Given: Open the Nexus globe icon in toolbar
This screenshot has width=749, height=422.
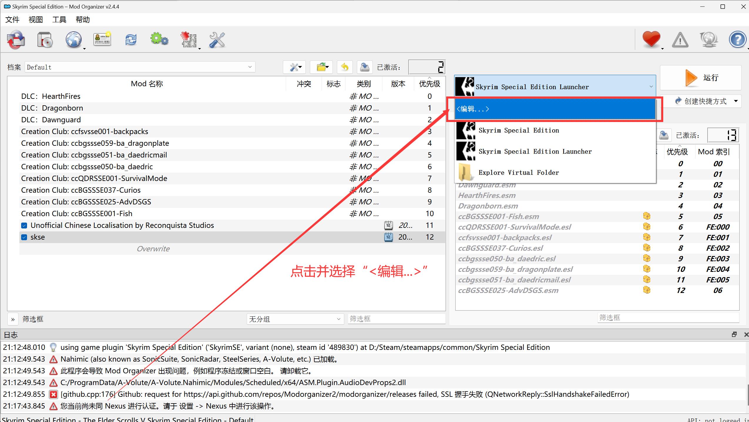Looking at the screenshot, I should (x=73, y=40).
